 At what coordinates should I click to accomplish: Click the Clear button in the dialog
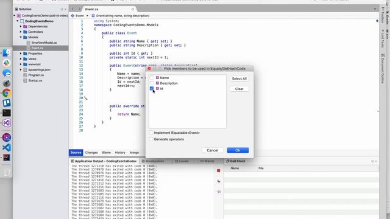(239, 89)
